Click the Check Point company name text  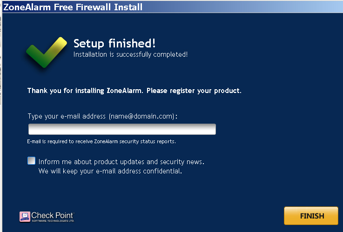52,215
